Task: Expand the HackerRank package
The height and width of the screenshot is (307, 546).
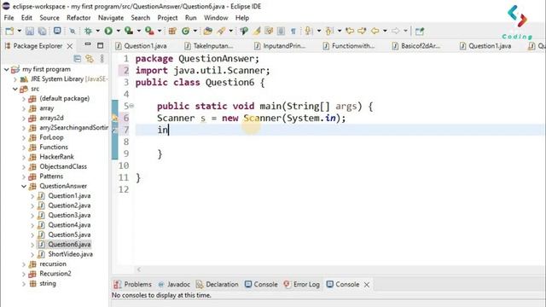Action: point(24,157)
